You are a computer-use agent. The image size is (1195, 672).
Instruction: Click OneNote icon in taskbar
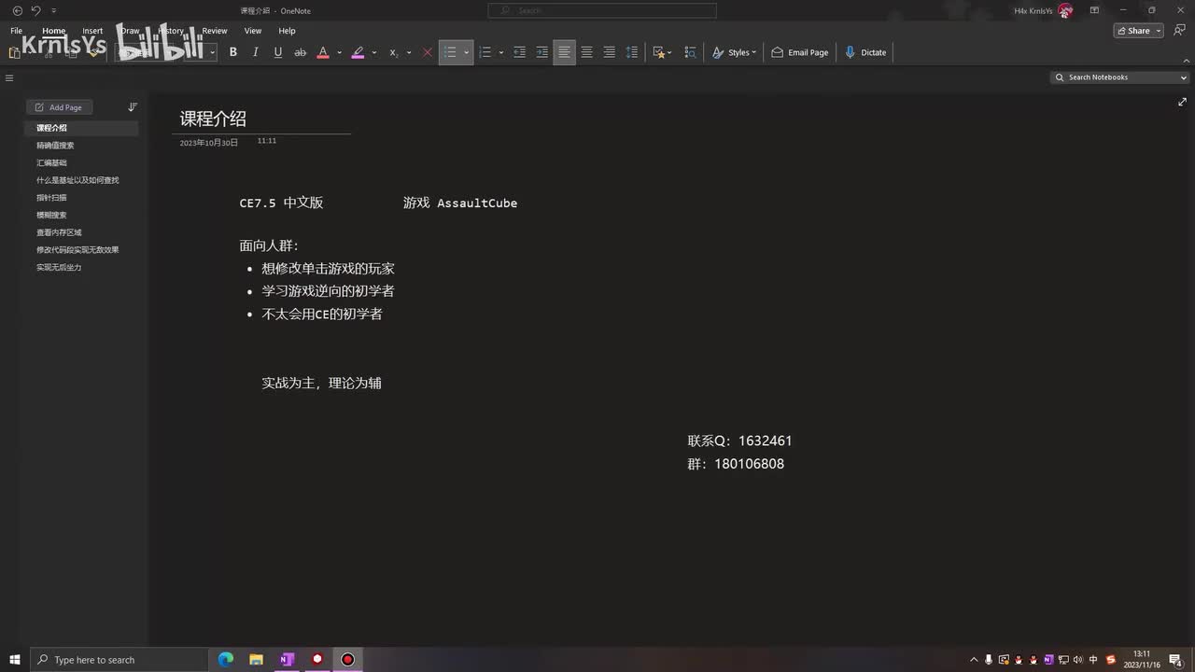point(287,660)
